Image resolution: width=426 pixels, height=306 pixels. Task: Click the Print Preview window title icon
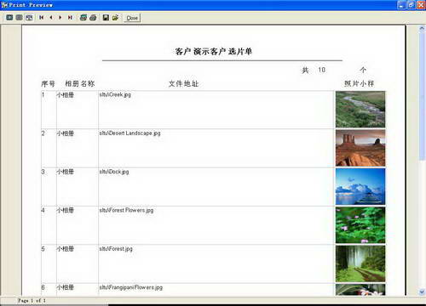point(4,5)
